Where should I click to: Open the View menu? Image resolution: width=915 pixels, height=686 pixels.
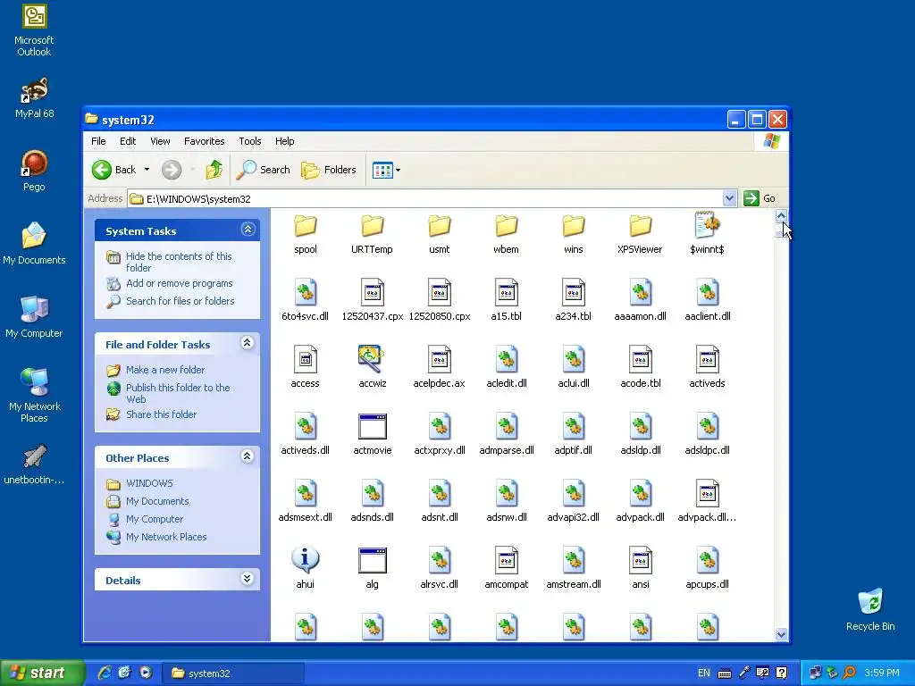point(160,141)
